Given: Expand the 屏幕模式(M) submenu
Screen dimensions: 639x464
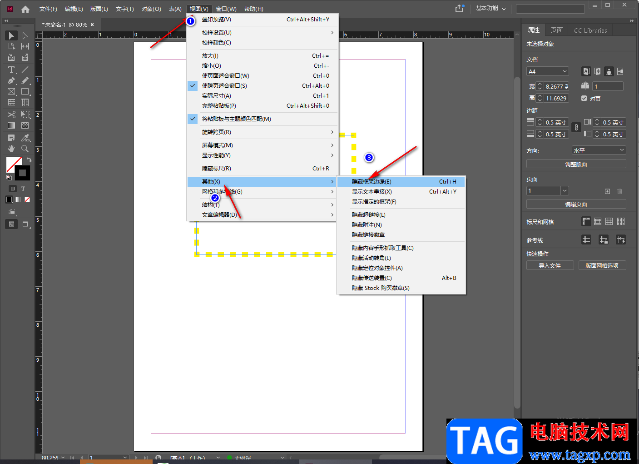Looking at the screenshot, I should 263,145.
